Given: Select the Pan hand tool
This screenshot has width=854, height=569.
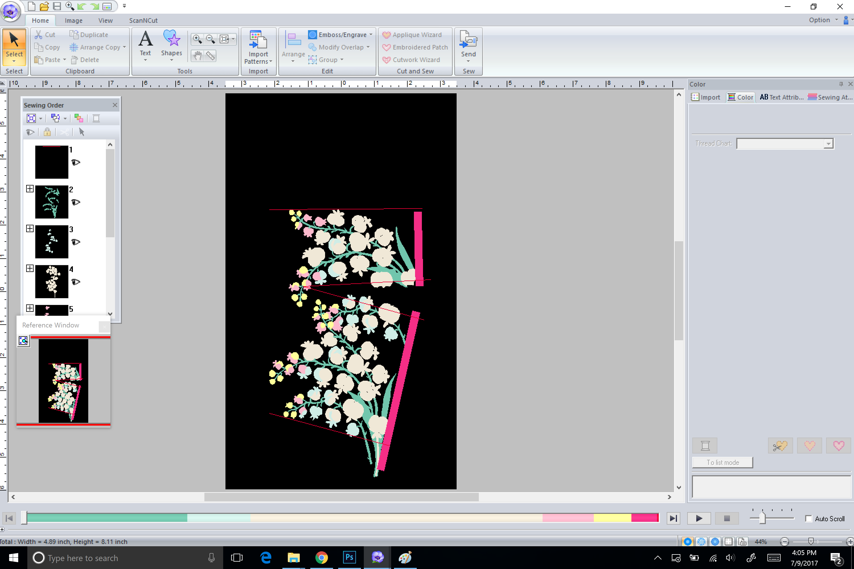Looking at the screenshot, I should 197,55.
